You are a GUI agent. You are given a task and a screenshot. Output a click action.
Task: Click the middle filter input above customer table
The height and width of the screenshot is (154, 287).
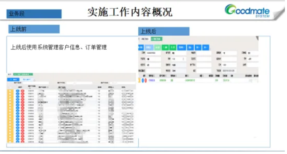click(79, 83)
